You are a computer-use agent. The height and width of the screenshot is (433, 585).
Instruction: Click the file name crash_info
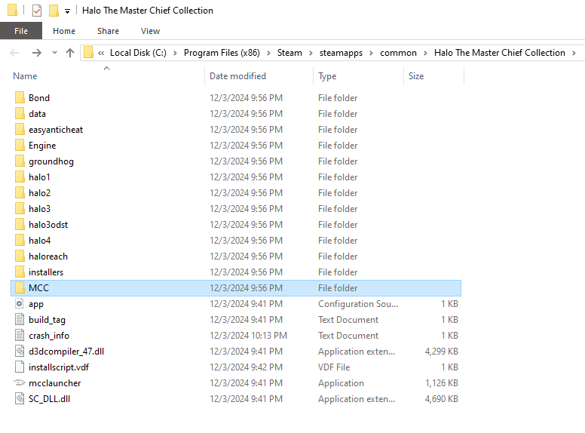click(49, 336)
